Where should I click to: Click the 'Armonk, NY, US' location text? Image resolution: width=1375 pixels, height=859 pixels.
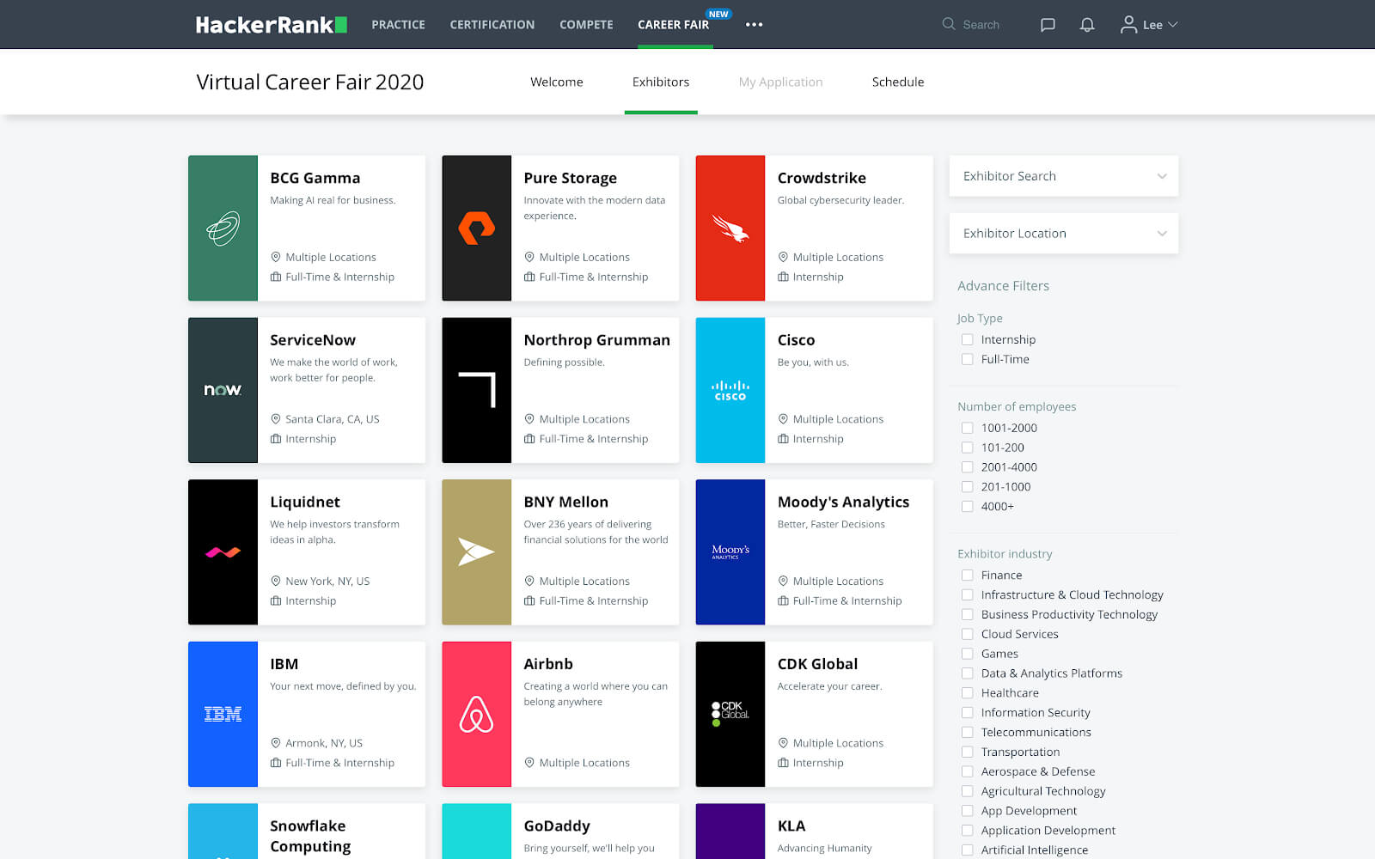[324, 743]
